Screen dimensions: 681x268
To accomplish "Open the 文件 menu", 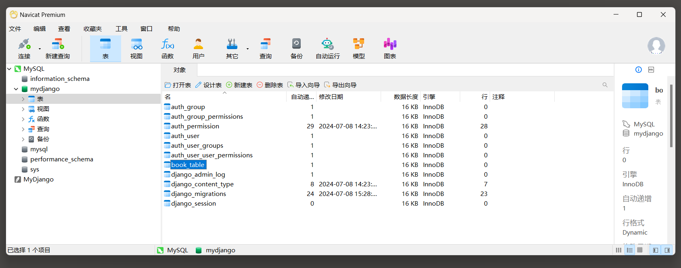I will (15, 29).
